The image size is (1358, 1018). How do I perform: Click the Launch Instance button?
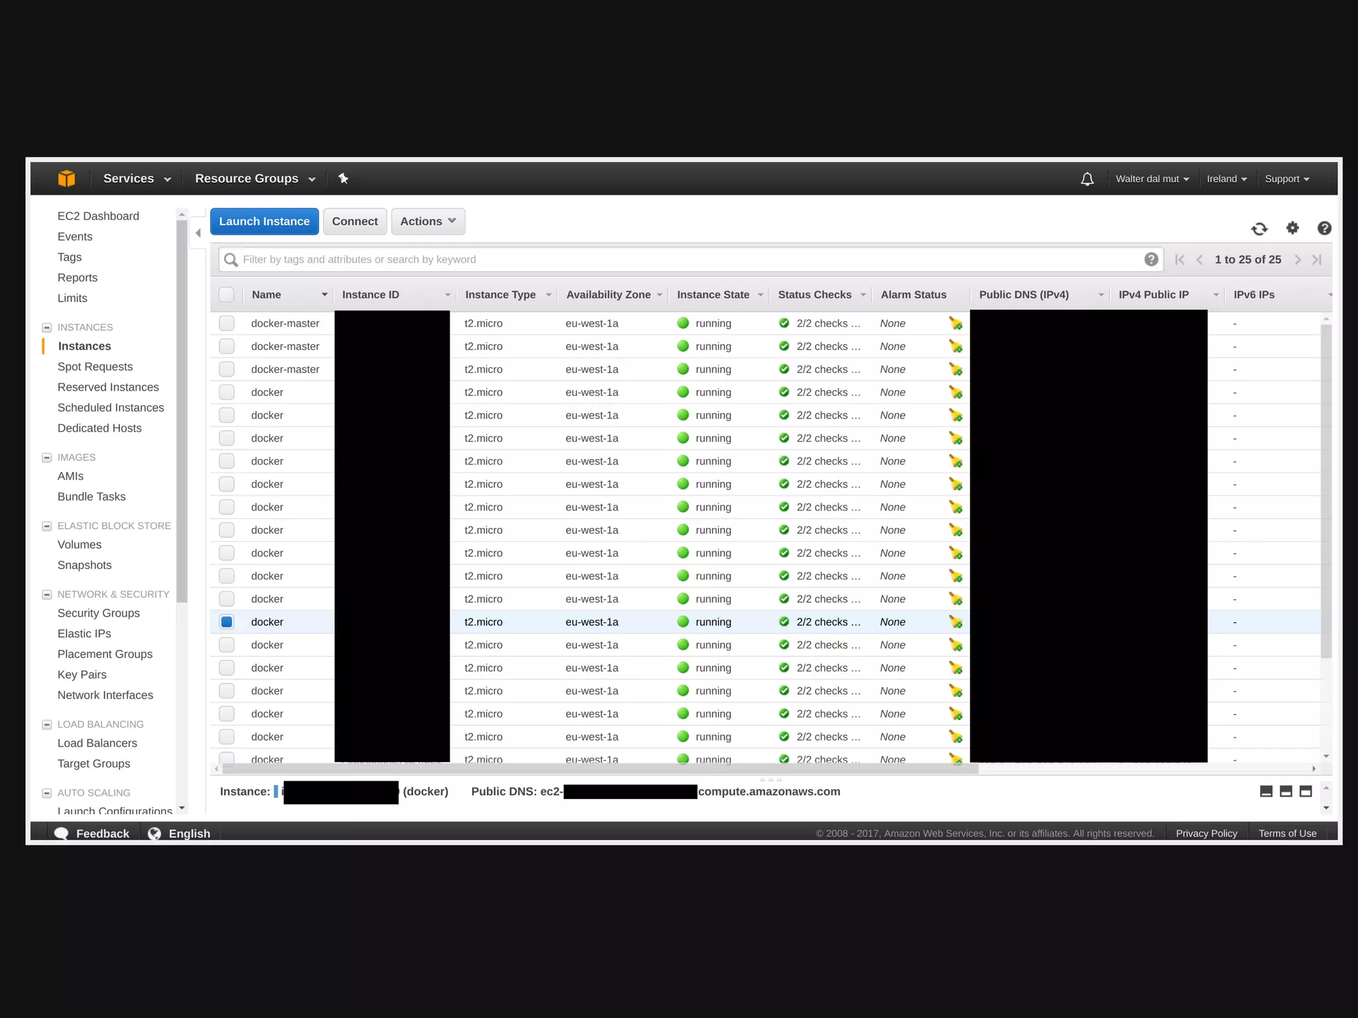click(264, 222)
